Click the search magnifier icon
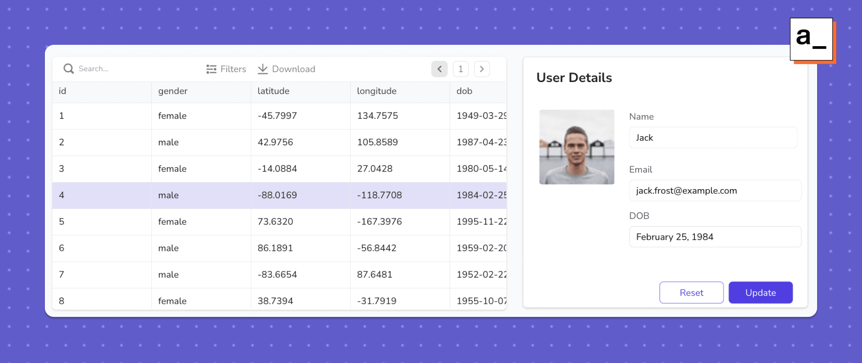This screenshot has height=363, width=862. click(x=68, y=69)
